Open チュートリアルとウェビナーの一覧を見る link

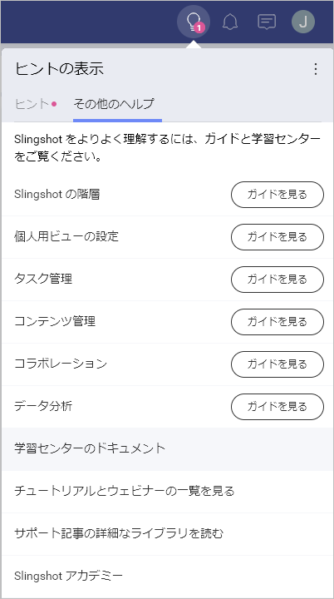coord(124,491)
